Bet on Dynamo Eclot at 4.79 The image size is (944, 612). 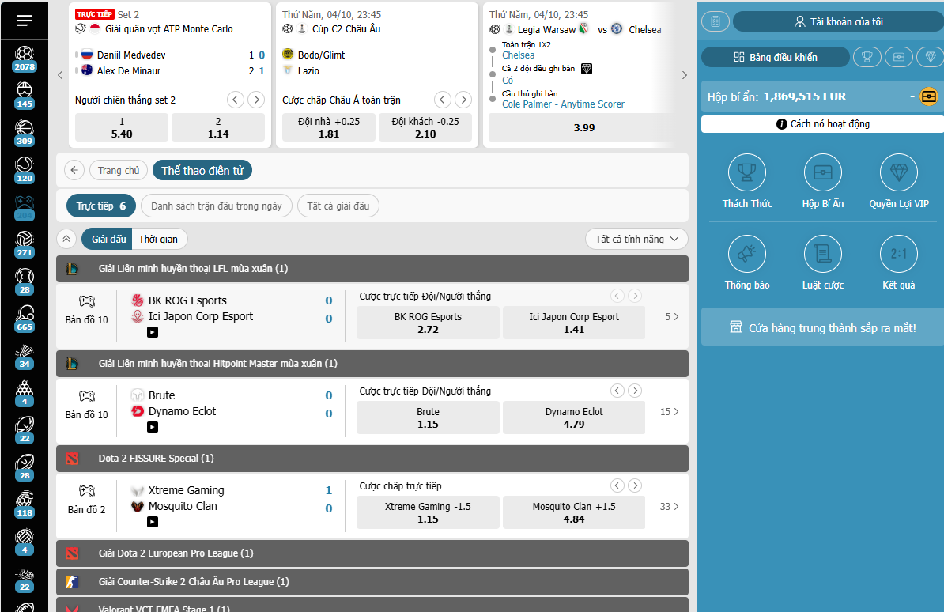(573, 417)
